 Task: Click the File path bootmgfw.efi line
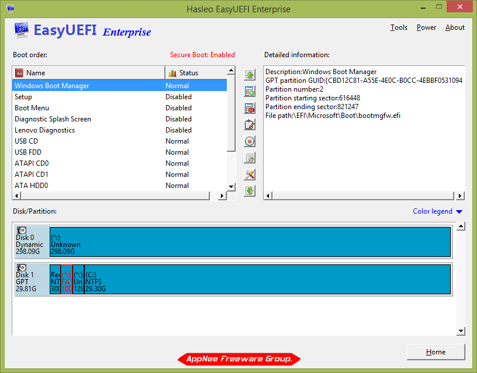[x=333, y=116]
